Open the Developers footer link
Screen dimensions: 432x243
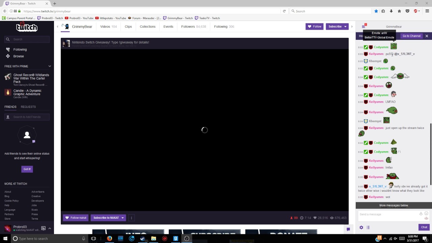(37, 201)
